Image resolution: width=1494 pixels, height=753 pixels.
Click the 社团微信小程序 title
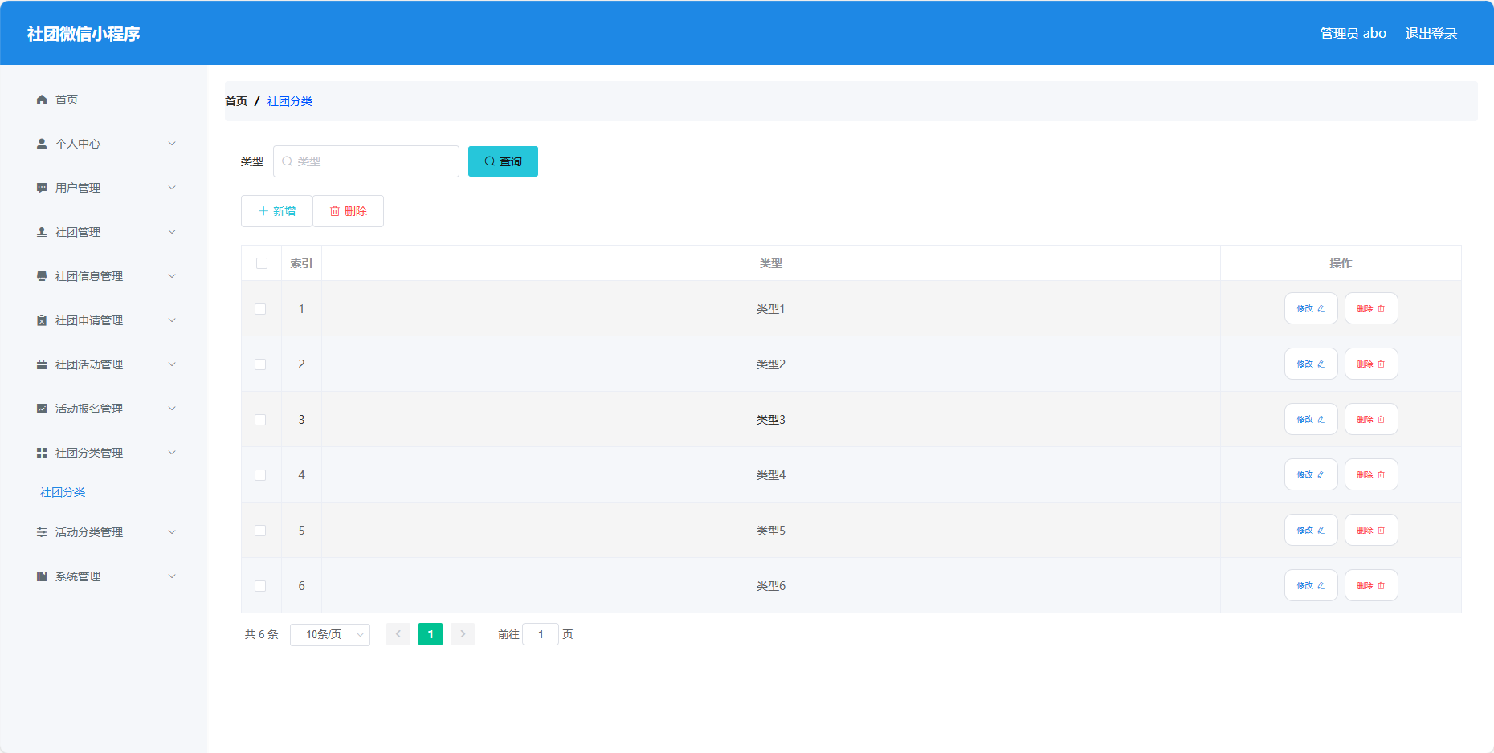click(x=84, y=34)
